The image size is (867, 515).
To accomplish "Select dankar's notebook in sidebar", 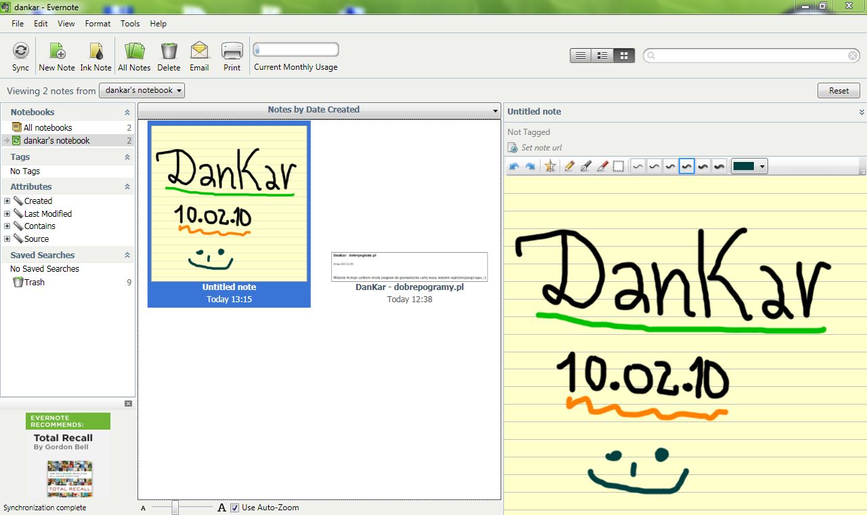I will 68,140.
